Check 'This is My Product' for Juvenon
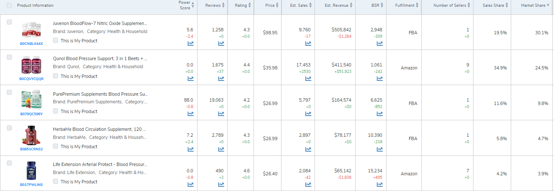Viewport: 554px width, 191px height. [56, 41]
